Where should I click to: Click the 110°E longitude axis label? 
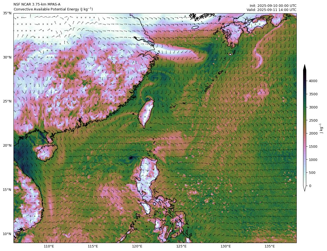tap(49, 246)
